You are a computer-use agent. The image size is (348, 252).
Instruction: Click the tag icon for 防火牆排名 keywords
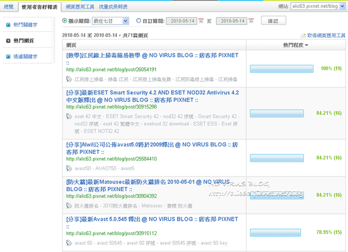coord(69,206)
